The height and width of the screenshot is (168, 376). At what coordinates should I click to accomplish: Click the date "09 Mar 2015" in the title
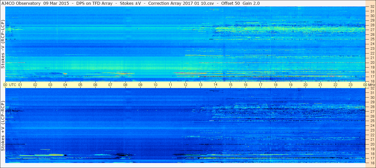click(56, 3)
